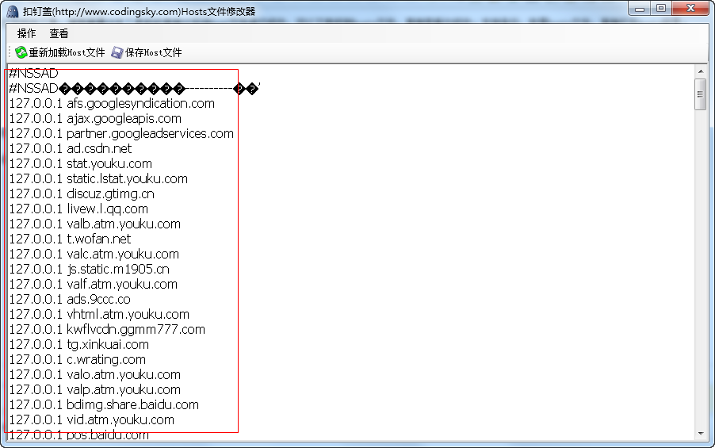
Task: Click the t.wofan.net entry
Action: click(70, 239)
